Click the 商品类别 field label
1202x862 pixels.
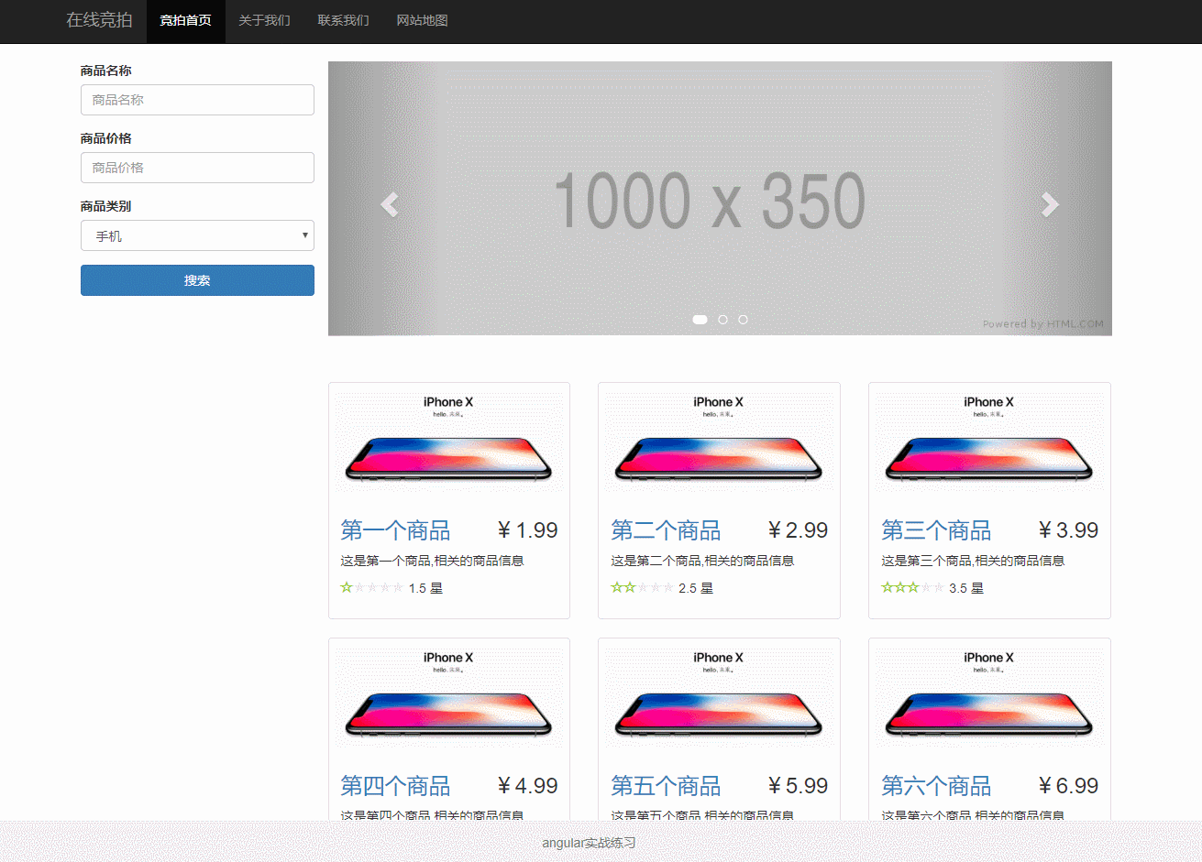click(x=106, y=206)
